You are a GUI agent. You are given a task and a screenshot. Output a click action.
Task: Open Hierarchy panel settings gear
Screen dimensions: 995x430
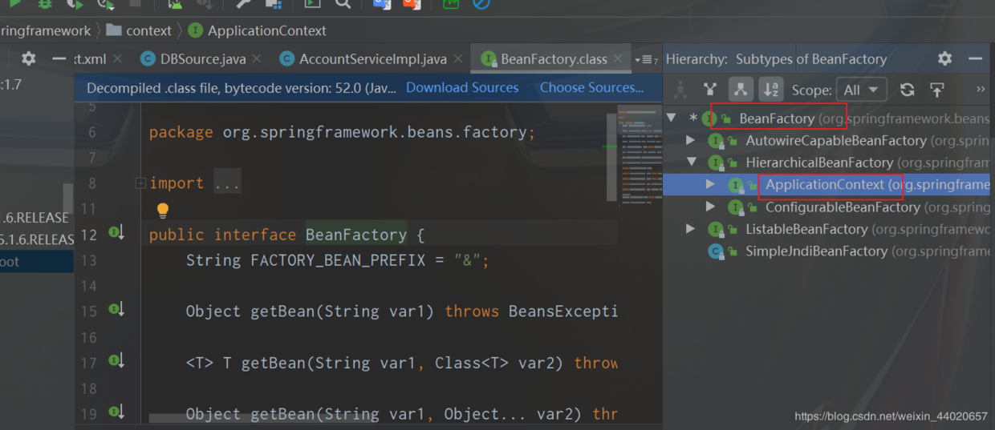945,58
